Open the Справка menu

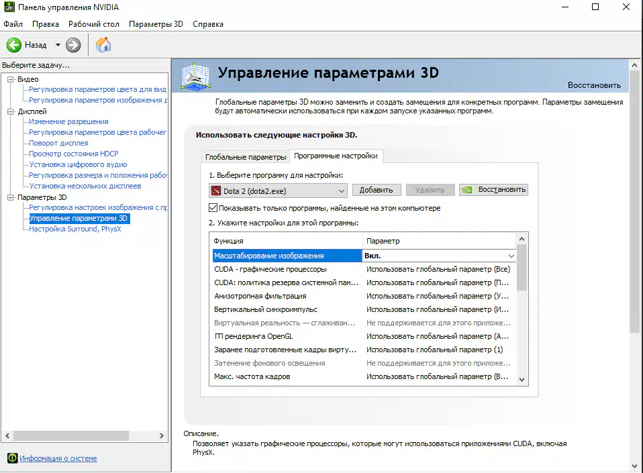coord(208,24)
